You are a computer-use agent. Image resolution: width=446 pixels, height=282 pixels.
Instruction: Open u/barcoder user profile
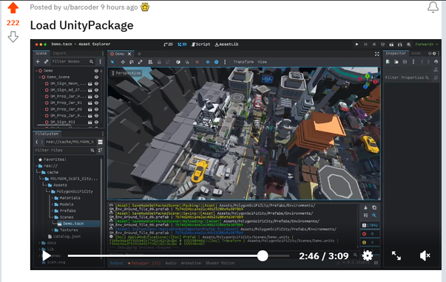tap(81, 7)
